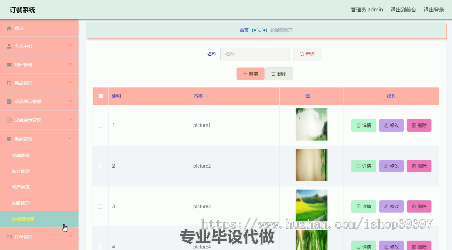This screenshot has width=452, height=250.
Task: Open the picture2 thumbnail image
Action: (x=311, y=165)
